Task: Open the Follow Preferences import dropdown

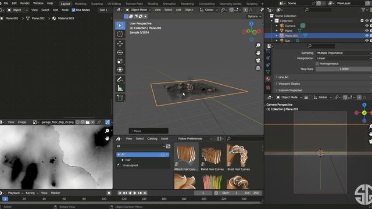Action: (195, 139)
